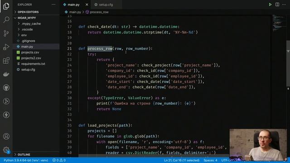Screen dimensions: 290x163
Task: Change indentation via Spaces: 4
Action: point(210,160)
